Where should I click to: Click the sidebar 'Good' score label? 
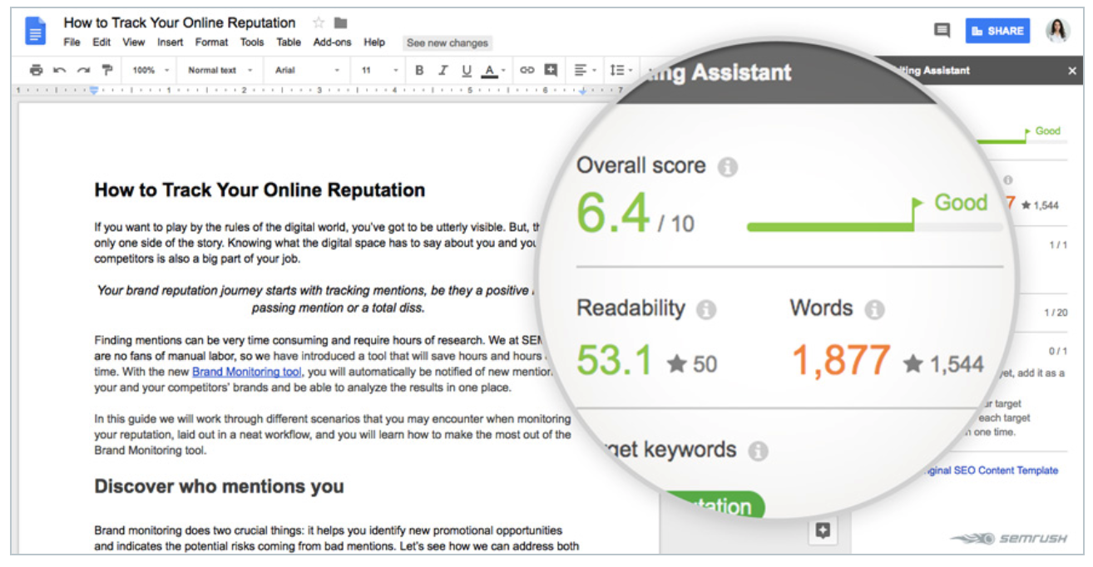[x=1047, y=131]
